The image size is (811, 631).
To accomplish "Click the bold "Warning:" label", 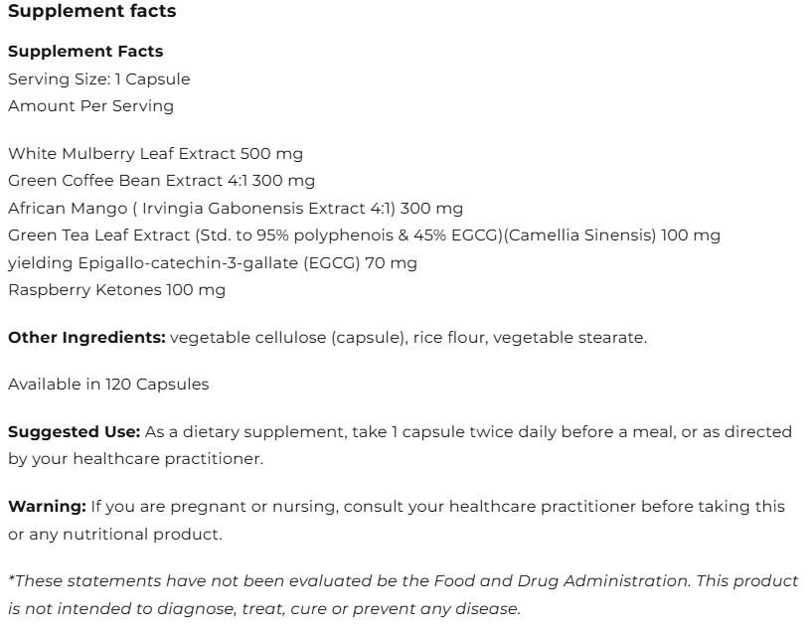I will coord(47,507).
